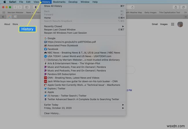The image size is (188, 129).
Task: Open horses Twitter Search history entry
Action: point(83,96)
